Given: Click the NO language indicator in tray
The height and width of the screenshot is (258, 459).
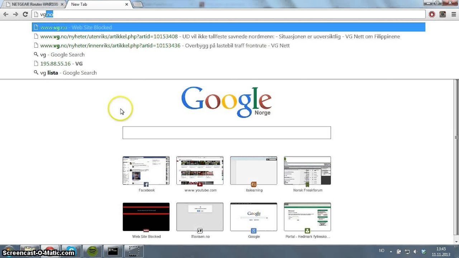Looking at the screenshot, I should [x=382, y=251].
